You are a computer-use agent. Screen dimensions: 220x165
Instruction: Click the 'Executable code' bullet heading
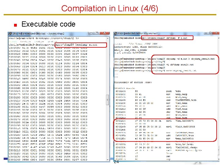[48, 24]
